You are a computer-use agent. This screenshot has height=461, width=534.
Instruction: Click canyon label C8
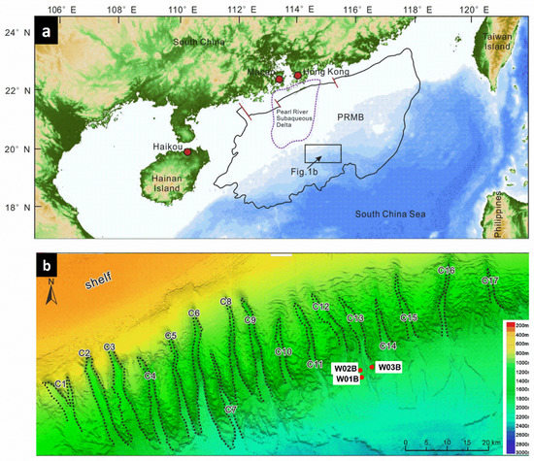226,301
